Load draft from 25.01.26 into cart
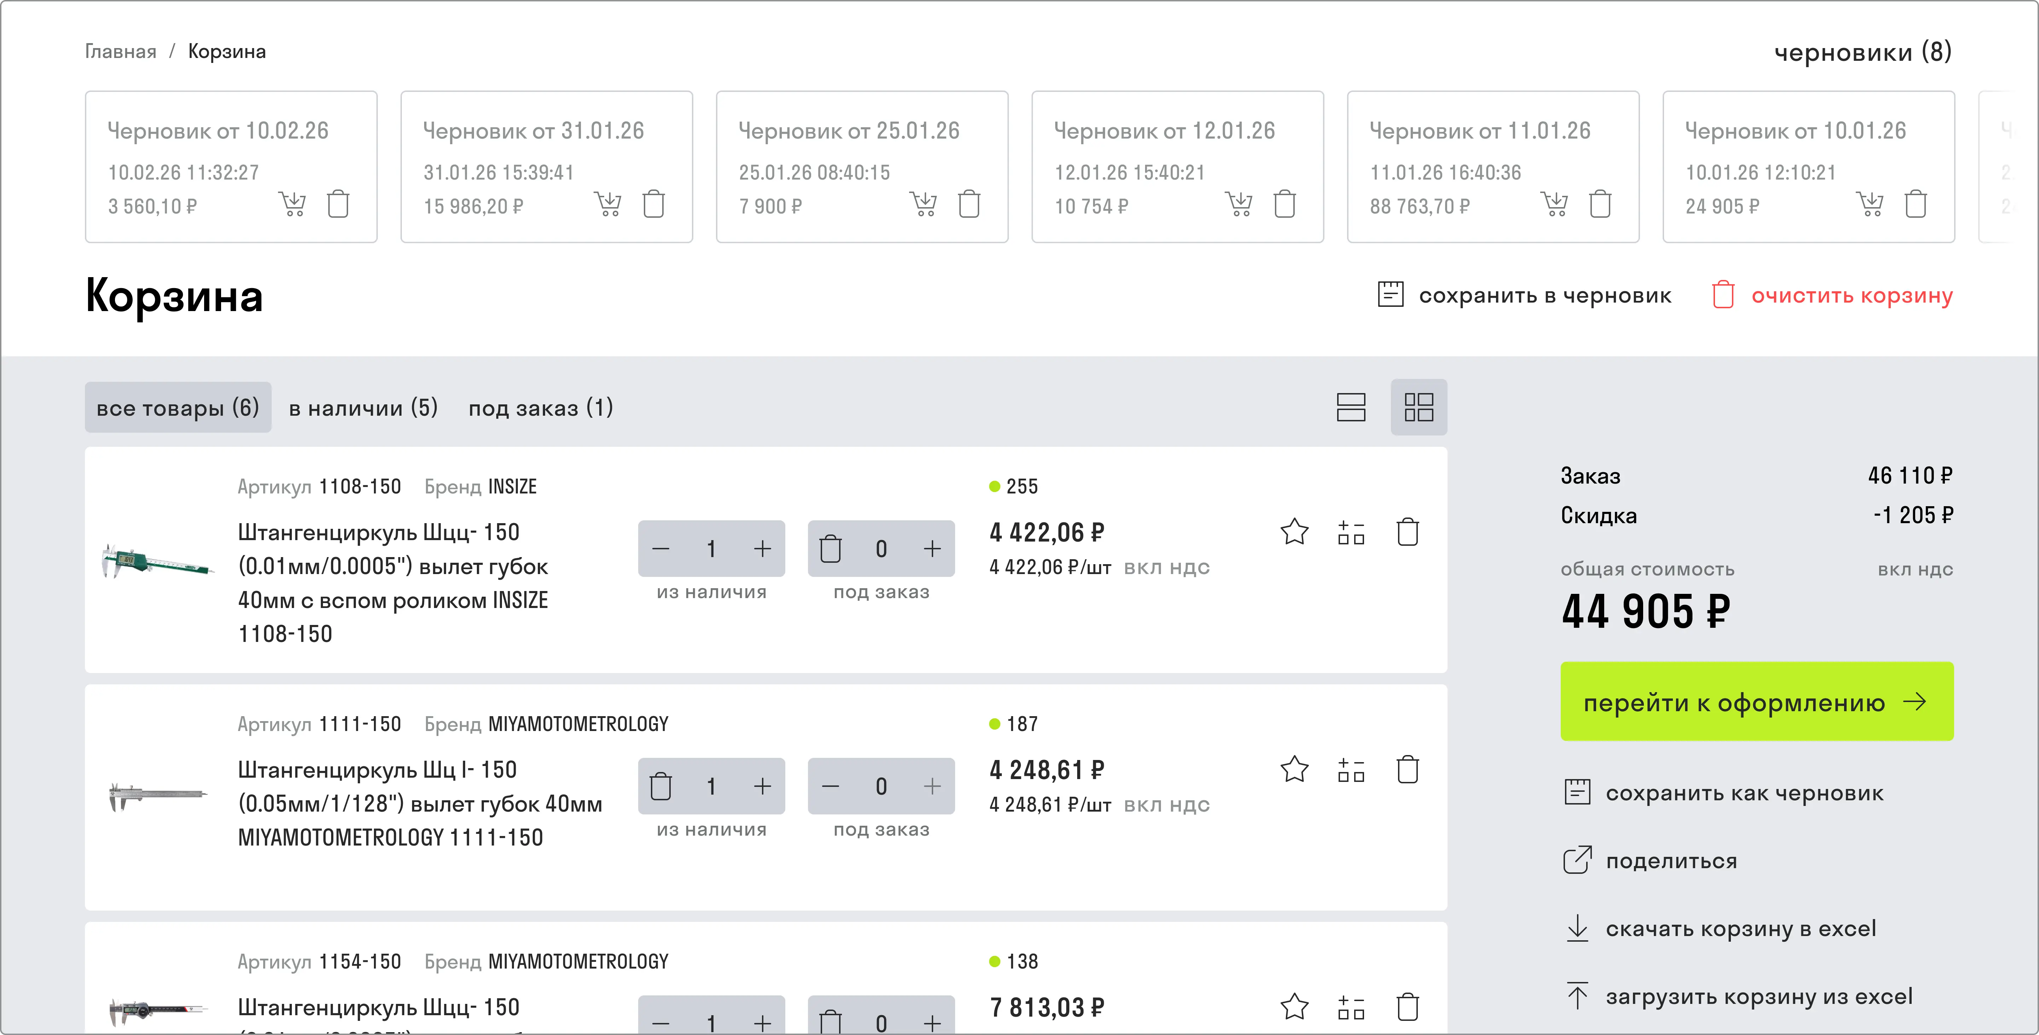Screen dimensions: 2039x1035 pyautogui.click(x=923, y=204)
